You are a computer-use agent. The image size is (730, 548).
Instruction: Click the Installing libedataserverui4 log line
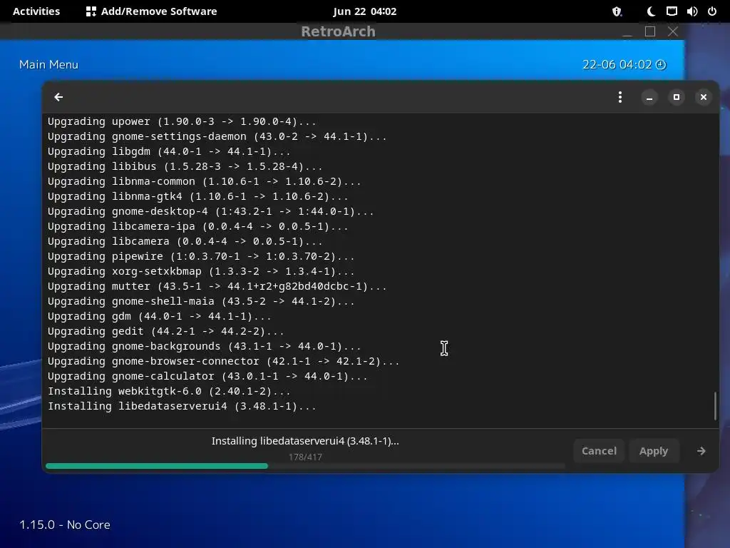[182, 406]
